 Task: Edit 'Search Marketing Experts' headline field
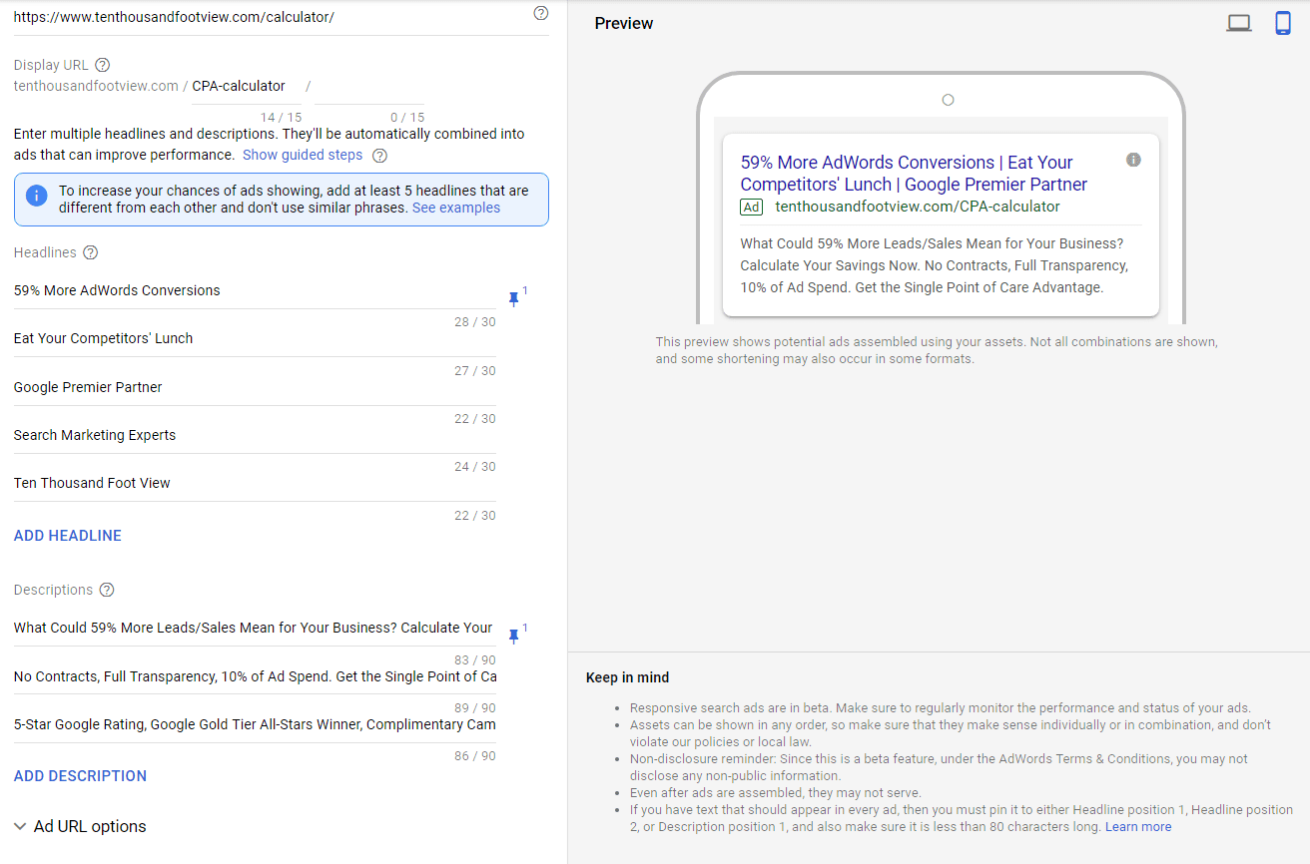pyautogui.click(x=255, y=435)
